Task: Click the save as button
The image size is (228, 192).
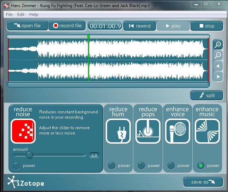Action: pos(203,182)
